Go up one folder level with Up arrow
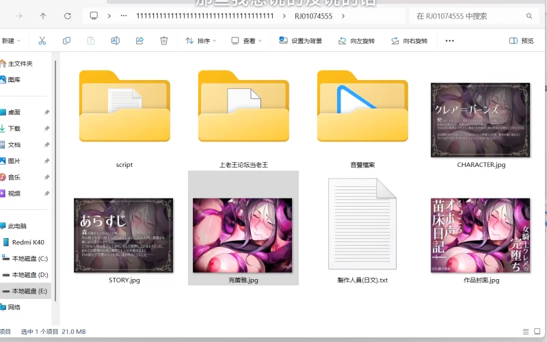 (x=43, y=16)
